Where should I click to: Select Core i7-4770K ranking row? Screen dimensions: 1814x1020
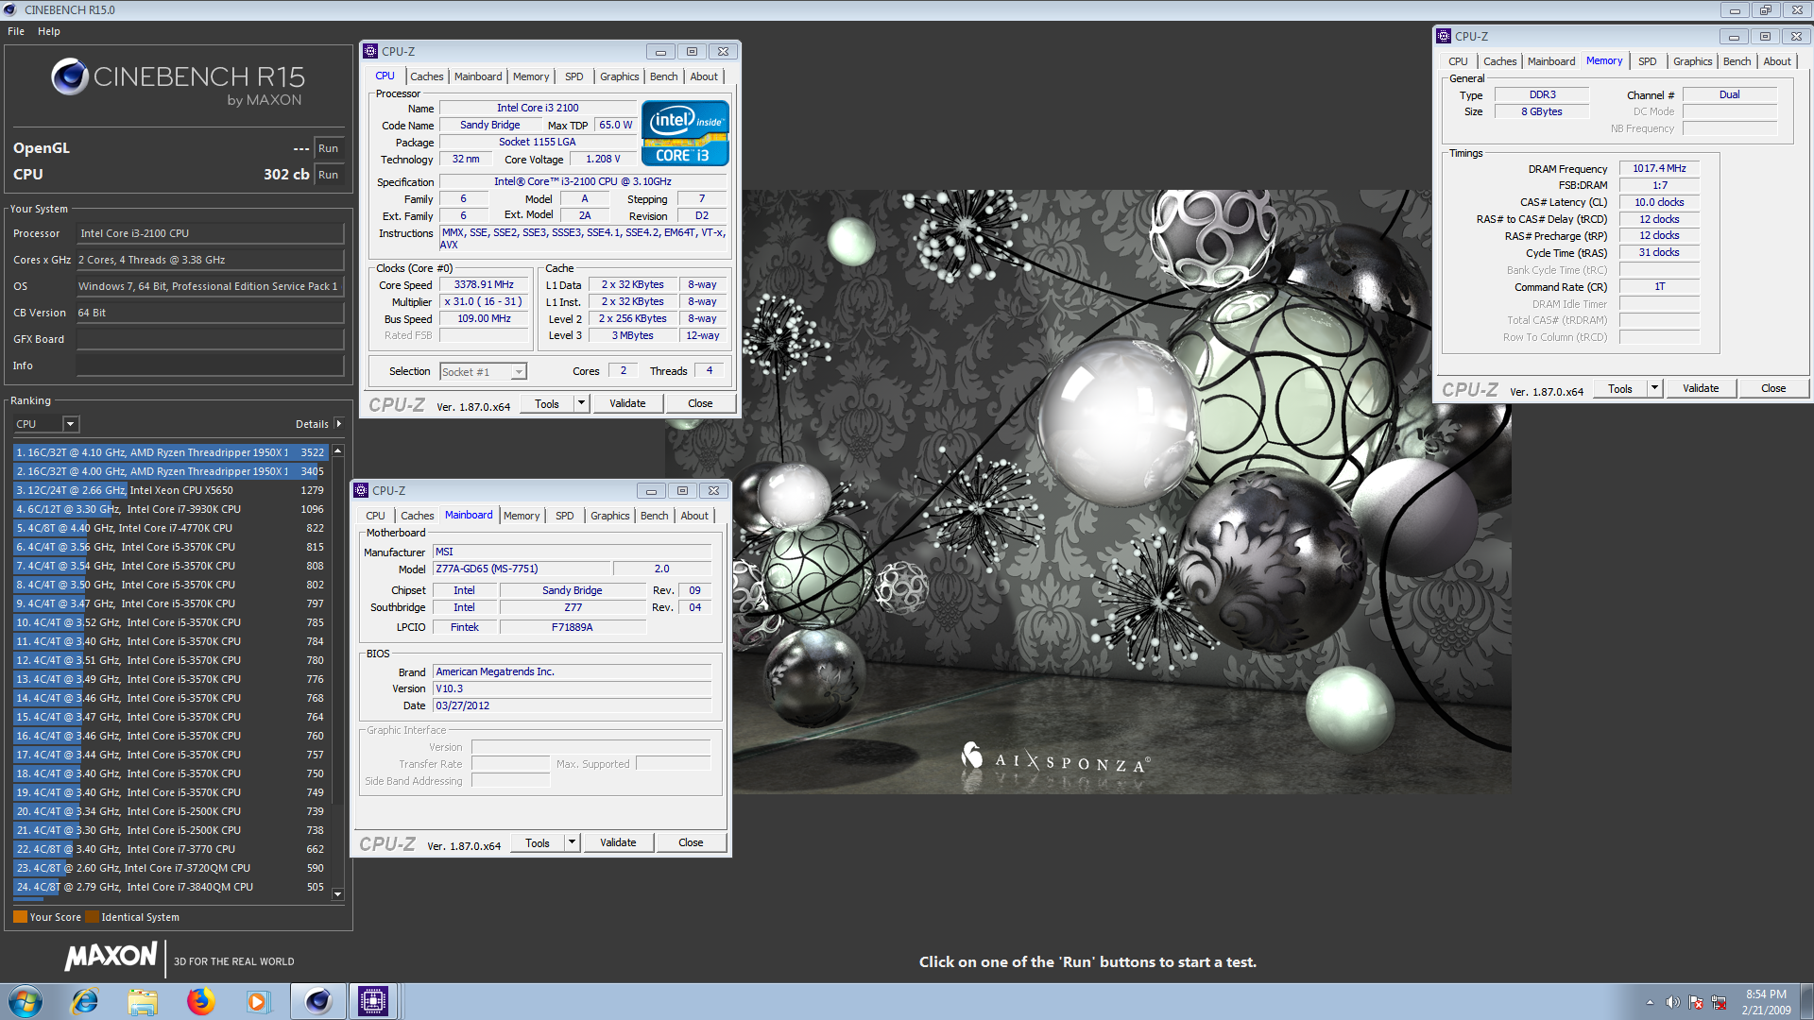pyautogui.click(x=170, y=528)
